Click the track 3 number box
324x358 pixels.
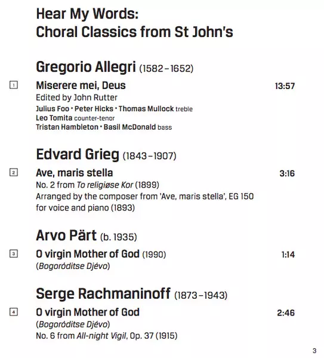point(14,253)
